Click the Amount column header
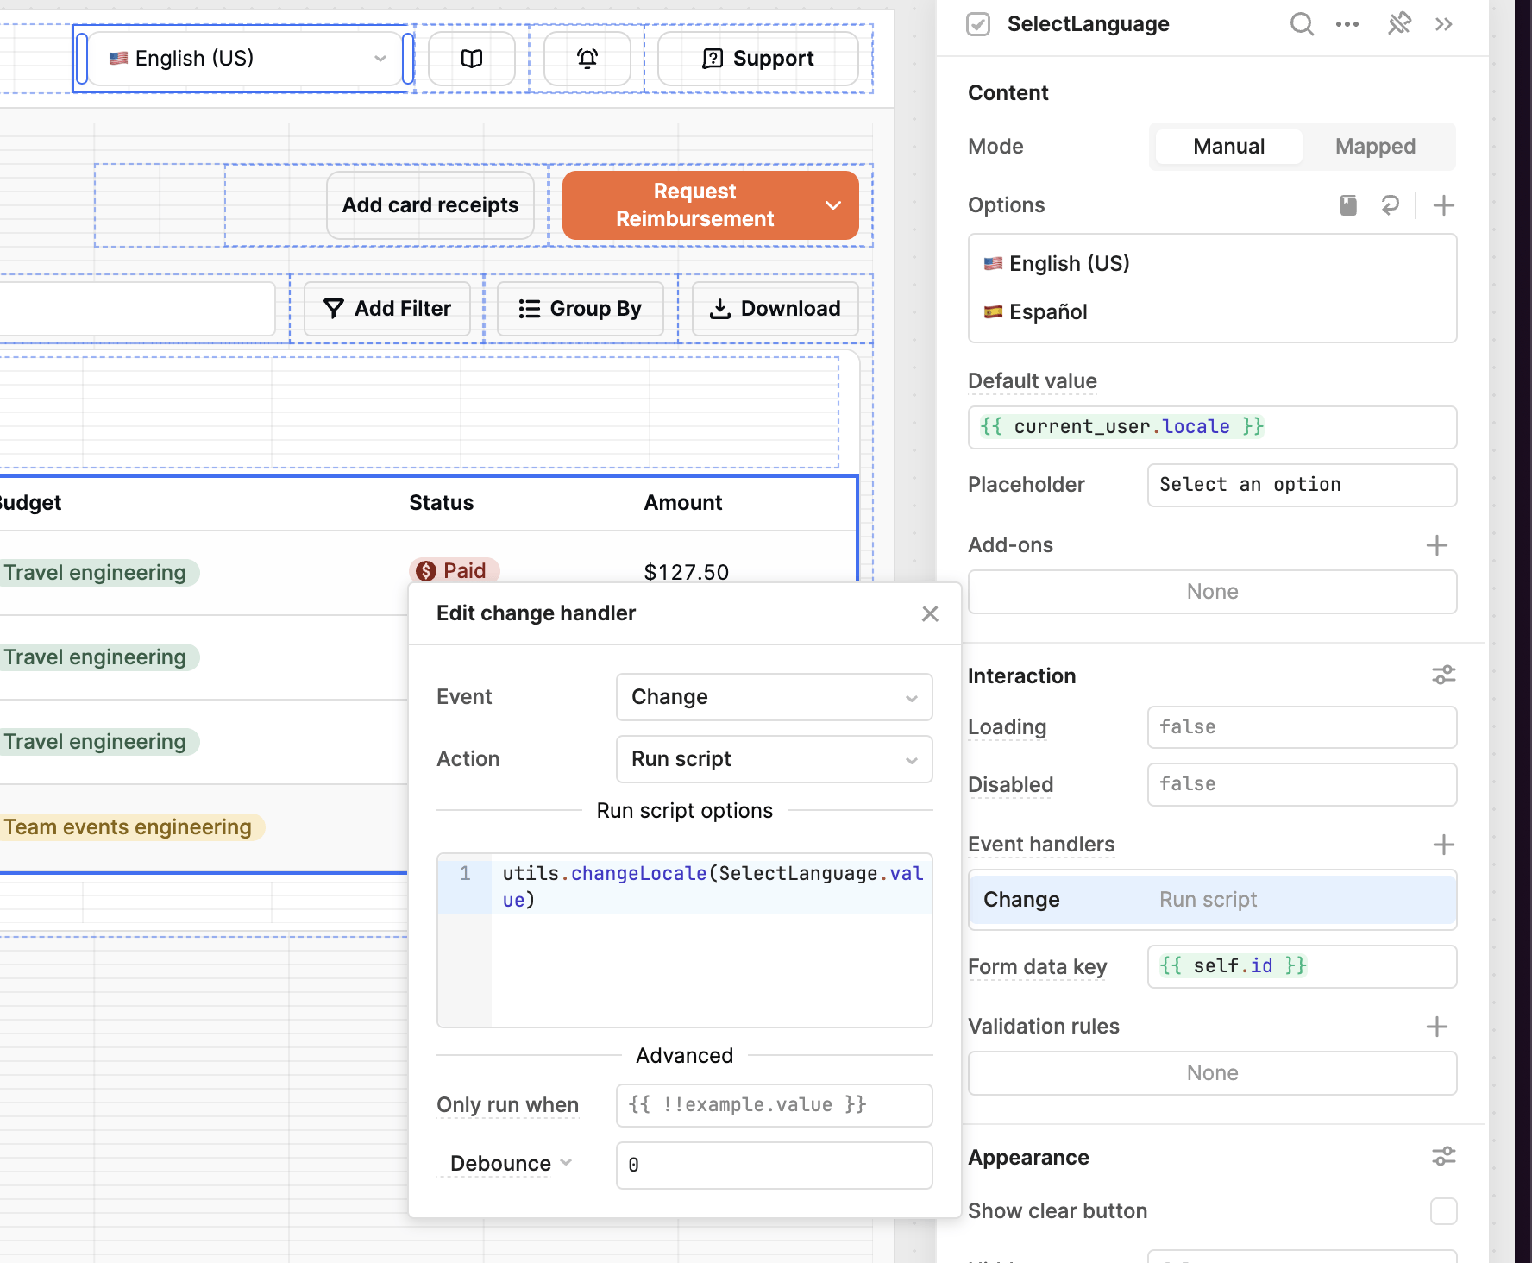The image size is (1532, 1263). (682, 503)
